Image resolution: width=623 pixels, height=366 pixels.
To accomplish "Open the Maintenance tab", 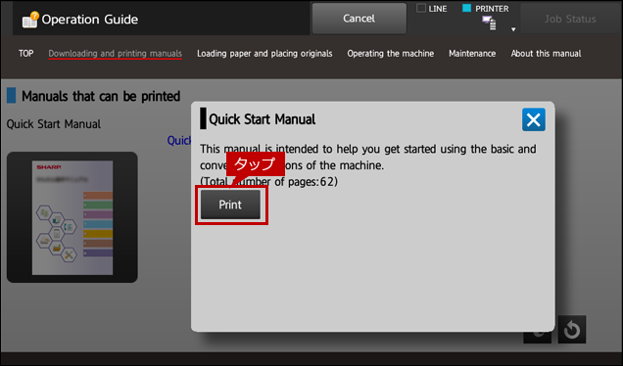I will pyautogui.click(x=472, y=54).
